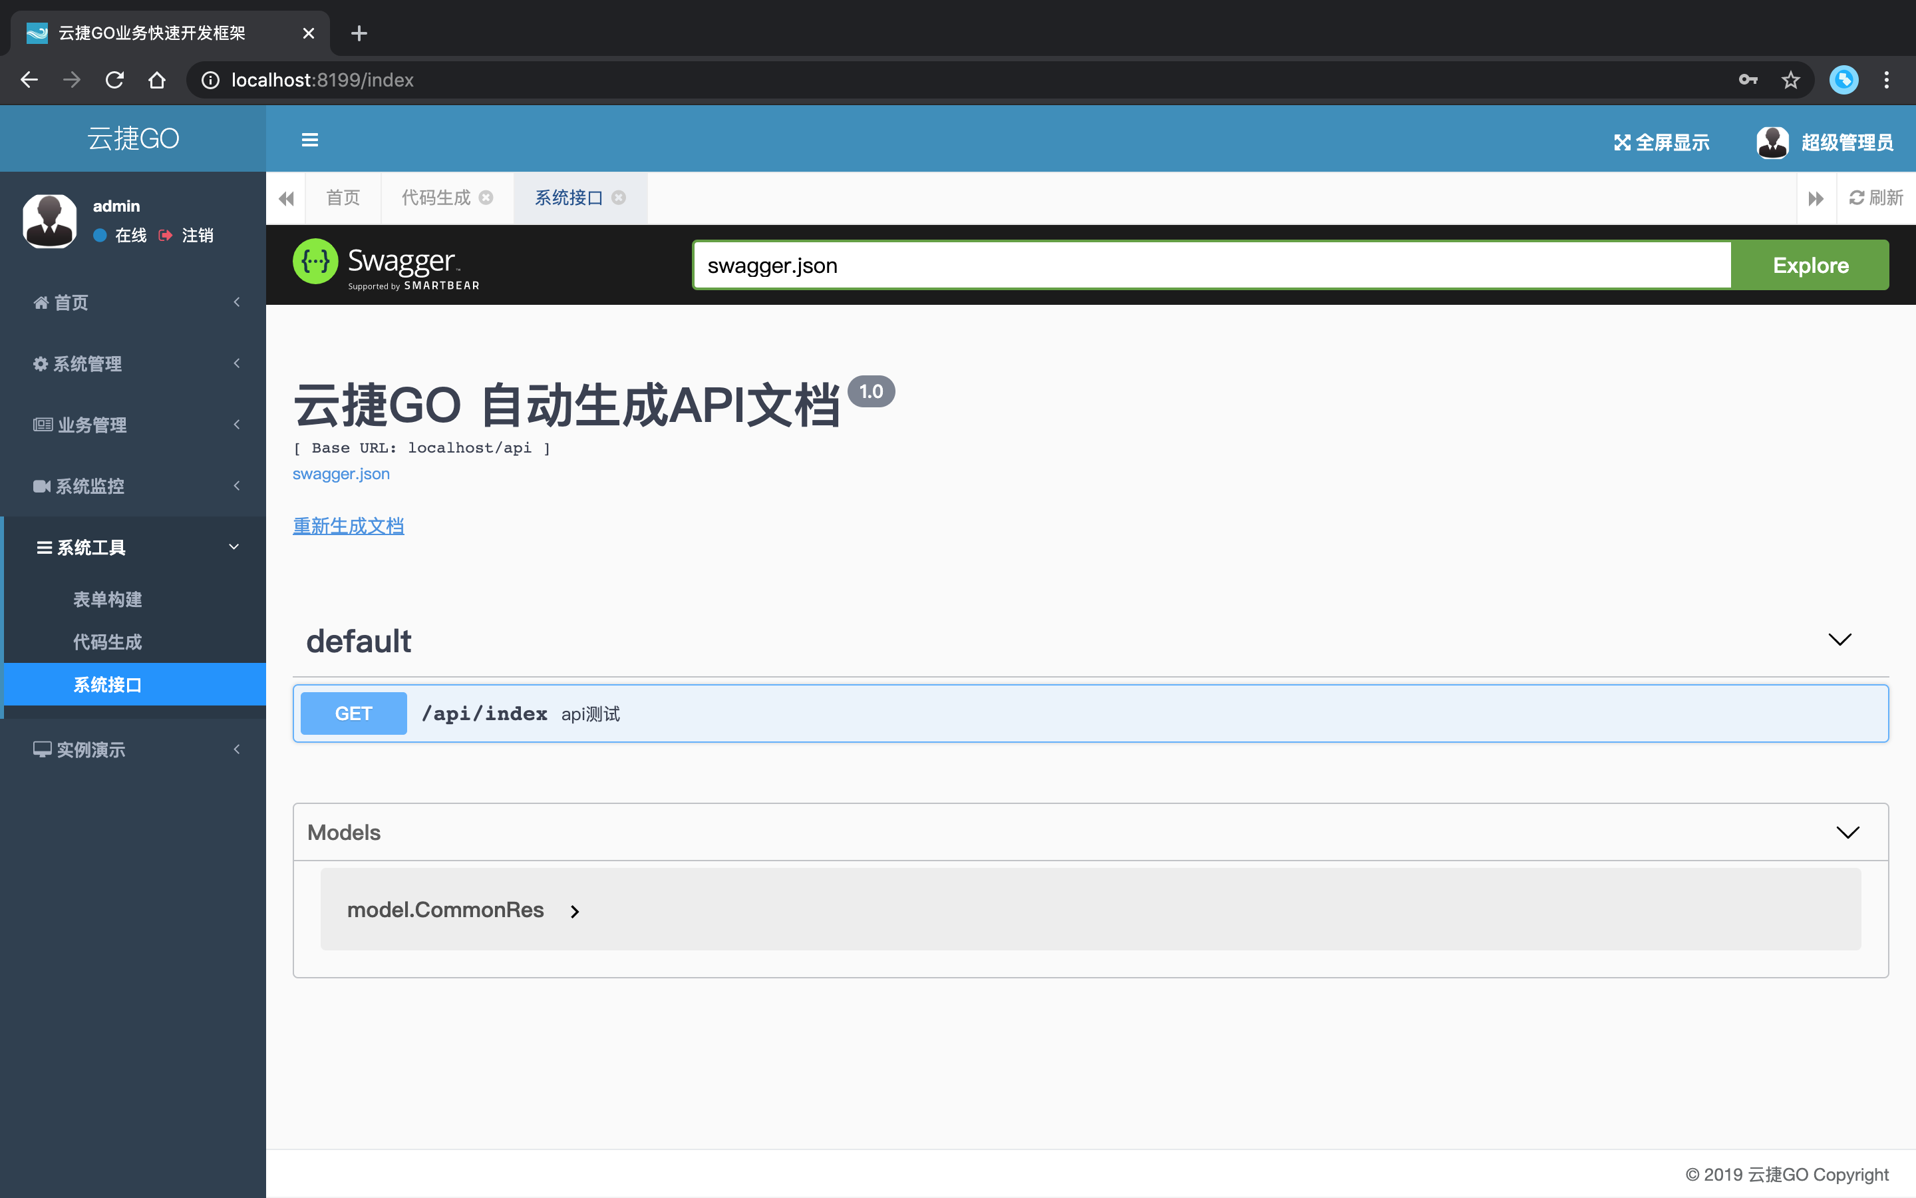This screenshot has height=1198, width=1916.
Task: Click the 重新生成文档 link
Action: coord(349,526)
